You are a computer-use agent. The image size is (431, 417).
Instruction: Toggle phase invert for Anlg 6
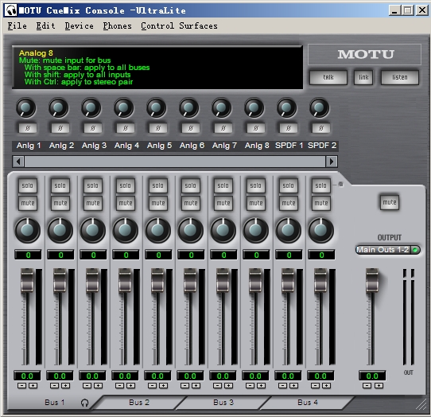pyautogui.click(x=191, y=128)
